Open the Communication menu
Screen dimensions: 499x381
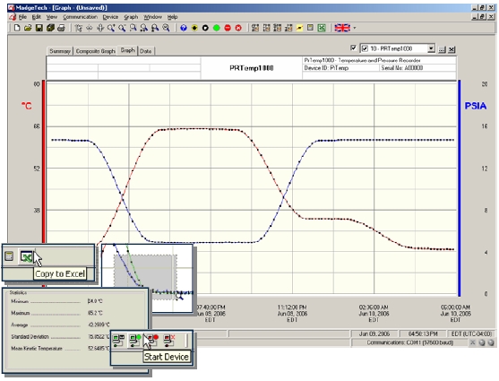tap(80, 17)
